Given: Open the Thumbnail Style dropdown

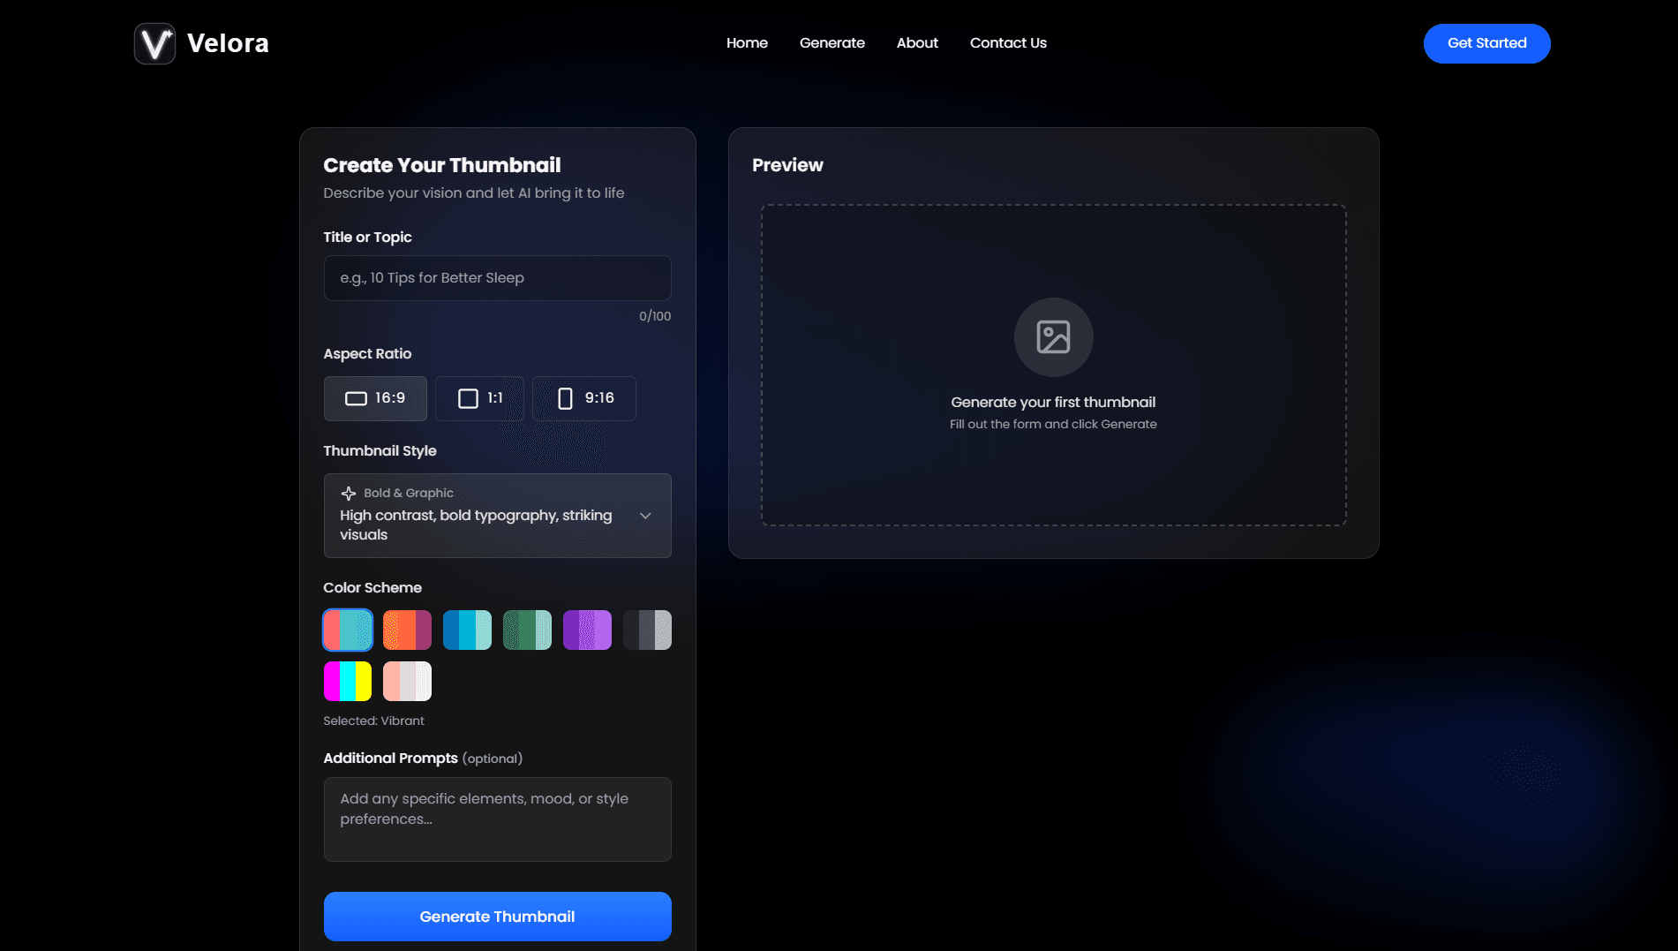Looking at the screenshot, I should (497, 516).
